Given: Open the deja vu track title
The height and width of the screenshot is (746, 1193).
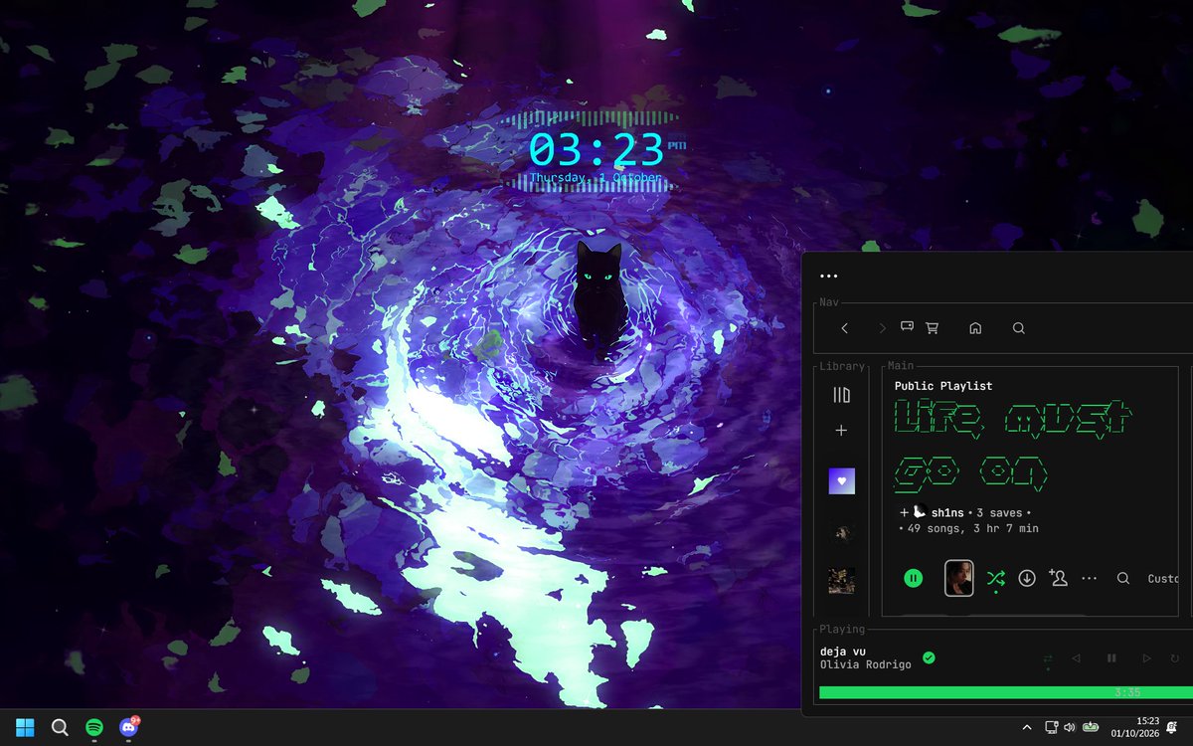Looking at the screenshot, I should point(843,652).
